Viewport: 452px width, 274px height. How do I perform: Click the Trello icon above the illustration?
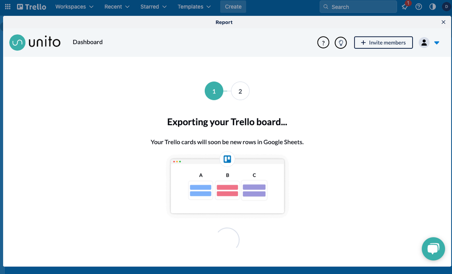click(x=227, y=159)
